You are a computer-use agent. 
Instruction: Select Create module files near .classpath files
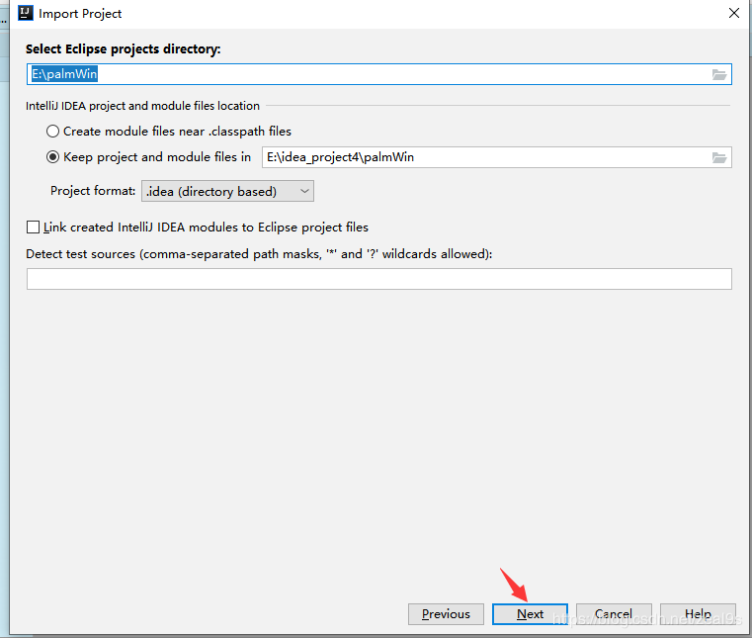point(52,131)
